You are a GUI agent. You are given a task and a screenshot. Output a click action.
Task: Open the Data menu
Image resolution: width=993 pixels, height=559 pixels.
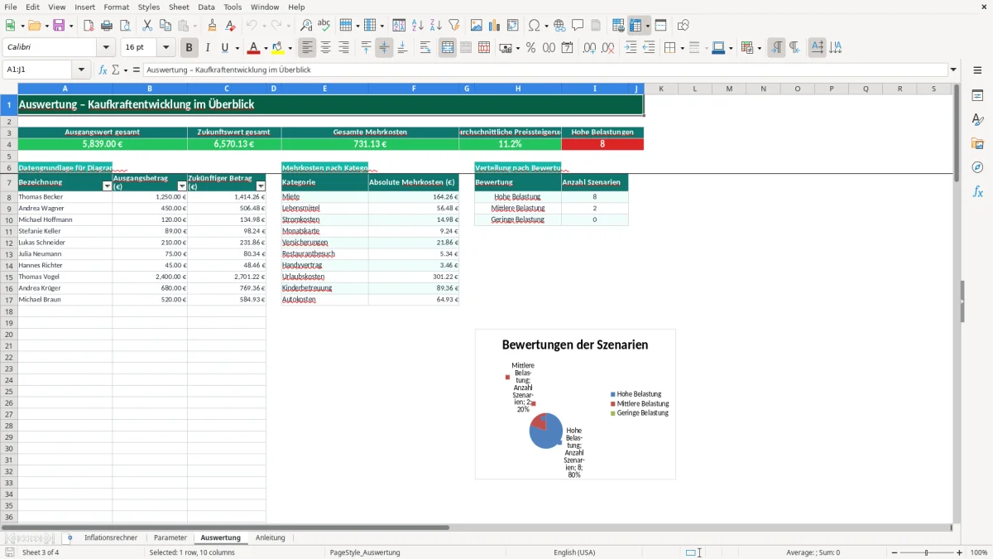pos(206,7)
